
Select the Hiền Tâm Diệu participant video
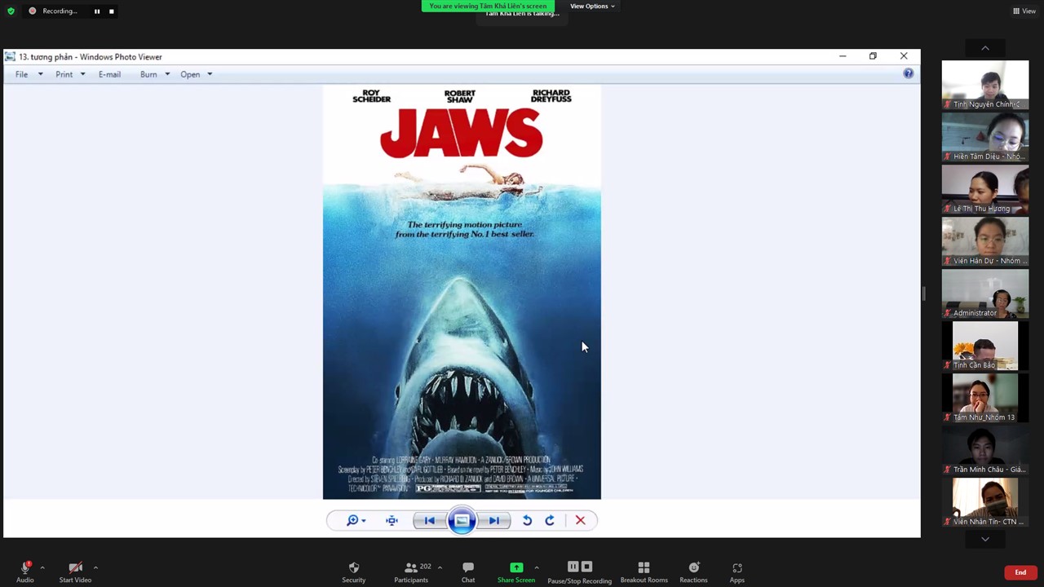pyautogui.click(x=985, y=137)
